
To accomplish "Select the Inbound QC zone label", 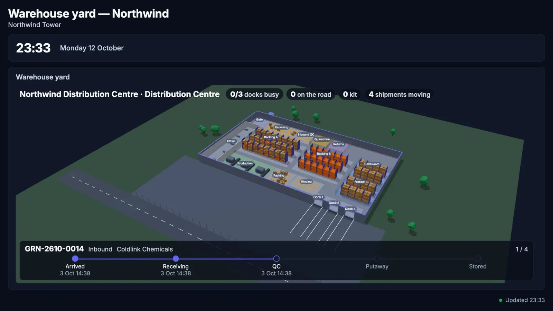I will (x=306, y=134).
